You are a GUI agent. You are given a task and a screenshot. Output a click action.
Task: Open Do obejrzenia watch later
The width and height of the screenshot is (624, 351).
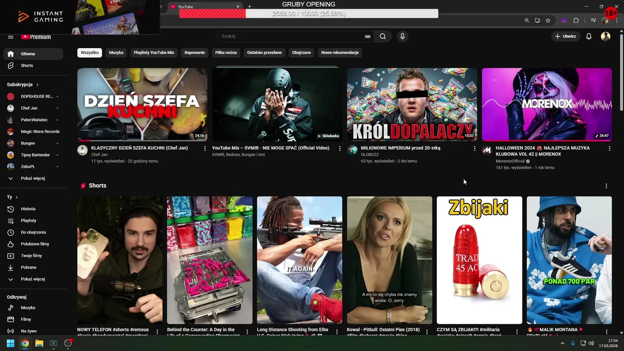33,232
